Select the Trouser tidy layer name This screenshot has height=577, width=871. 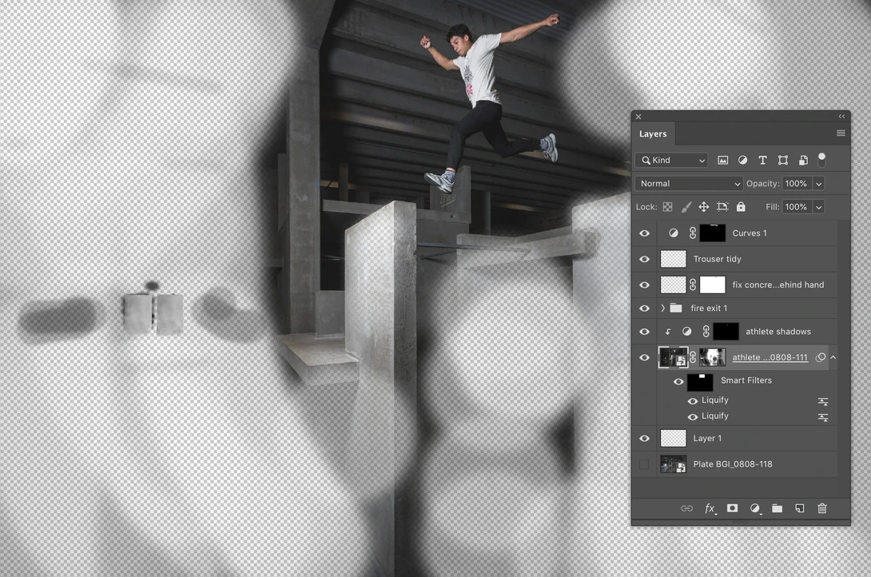(x=717, y=259)
